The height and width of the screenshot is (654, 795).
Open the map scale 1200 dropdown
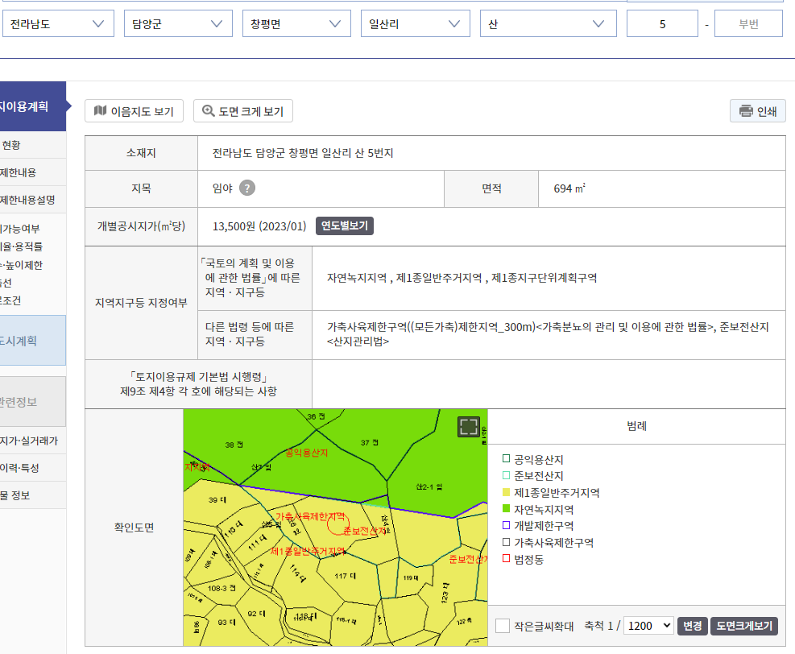click(648, 626)
